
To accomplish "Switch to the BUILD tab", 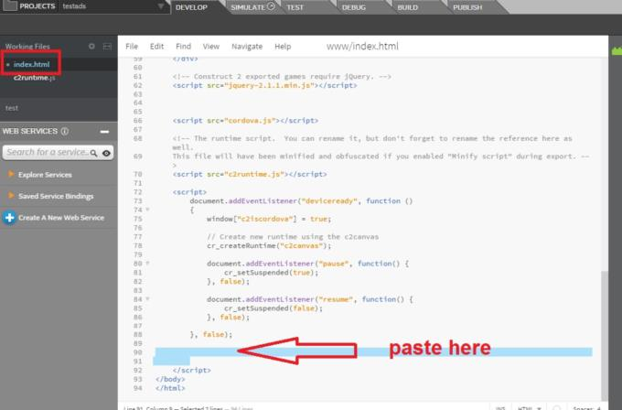I will [407, 7].
